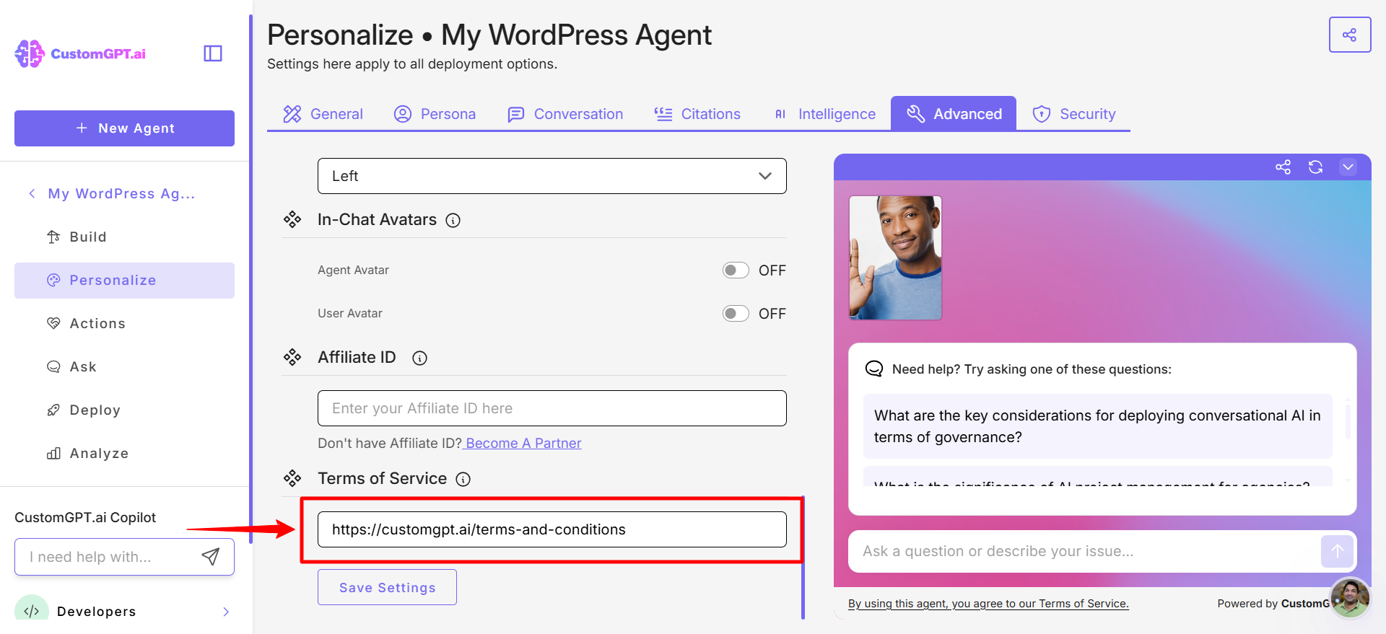Select Personalize in sidebar
Viewport: 1386px width, 634px height.
(x=124, y=281)
